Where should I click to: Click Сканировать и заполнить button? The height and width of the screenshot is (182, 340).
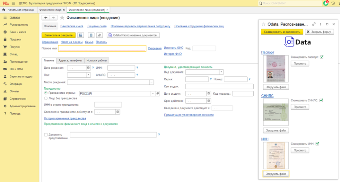click(282, 32)
